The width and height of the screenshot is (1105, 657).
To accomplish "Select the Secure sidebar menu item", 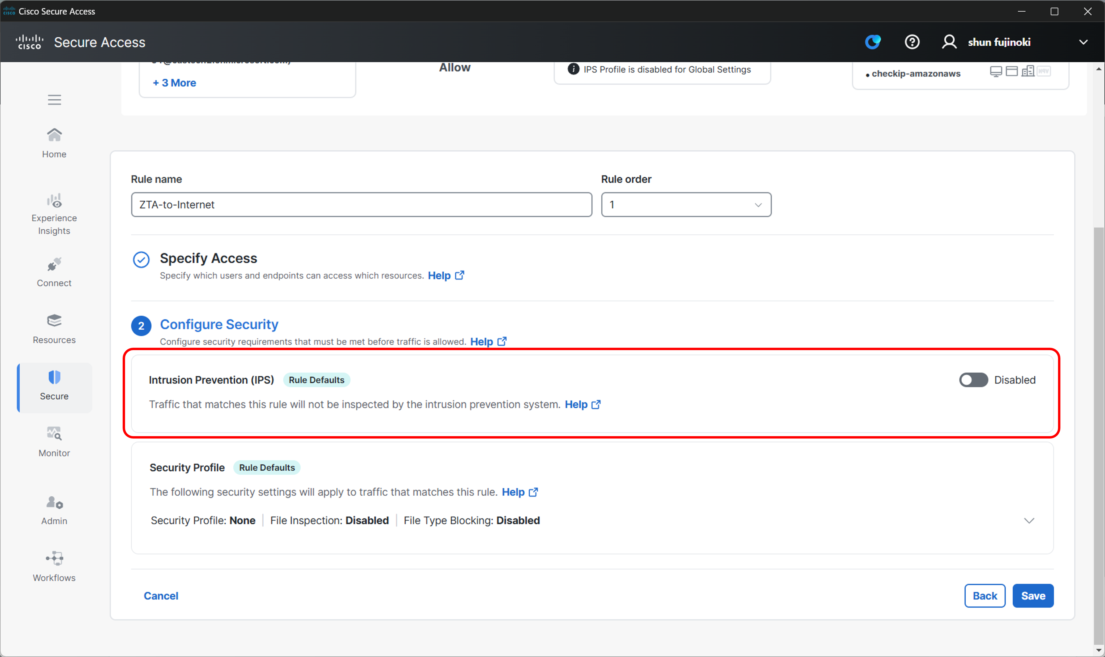I will (54, 386).
